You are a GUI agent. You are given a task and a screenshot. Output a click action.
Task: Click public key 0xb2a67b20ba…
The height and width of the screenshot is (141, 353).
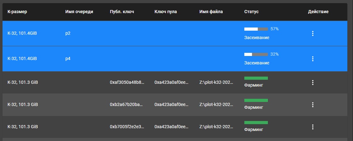[127, 105]
